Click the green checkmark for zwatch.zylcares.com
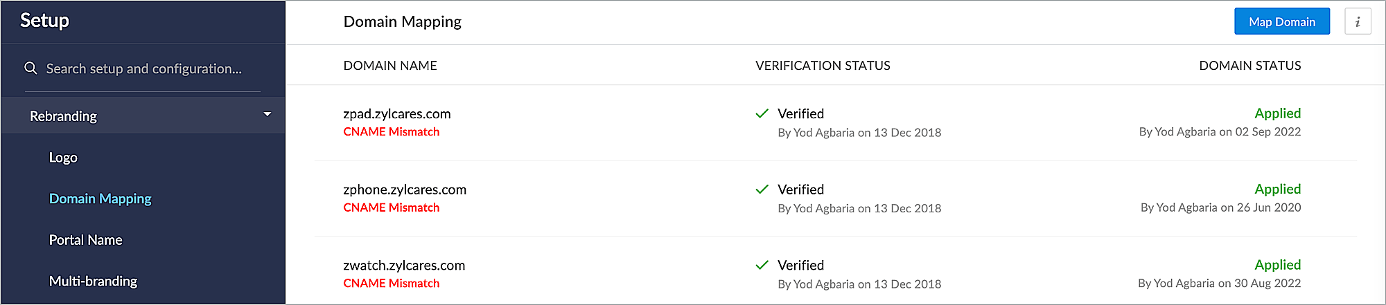This screenshot has width=1386, height=305. click(762, 265)
